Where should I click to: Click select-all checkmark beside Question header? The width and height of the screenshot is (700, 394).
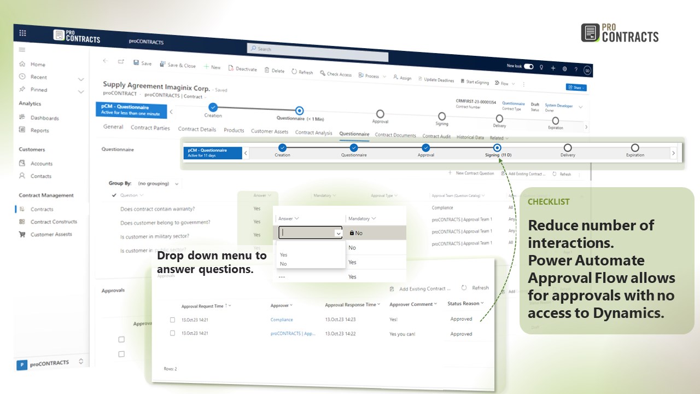114,195
